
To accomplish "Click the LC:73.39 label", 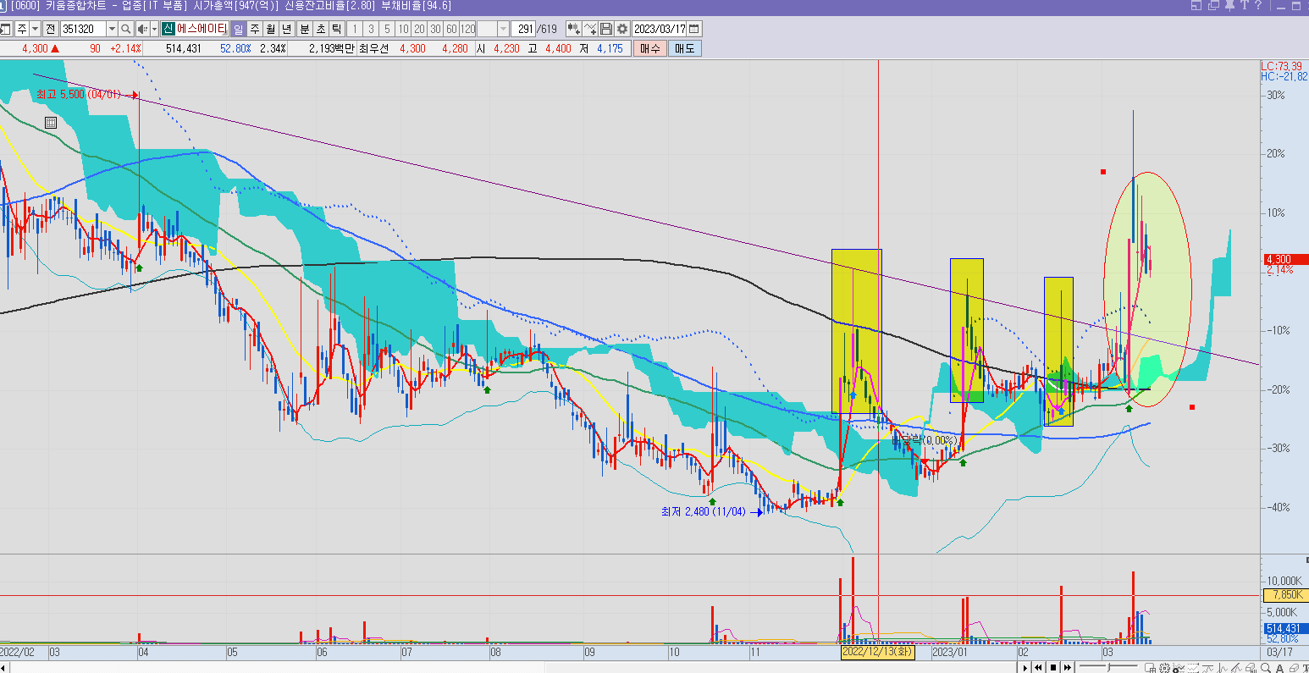I will (x=1281, y=66).
